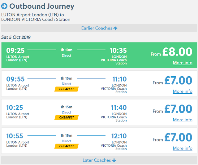Click the £7.00 fare for 09:55 coach

178,81
